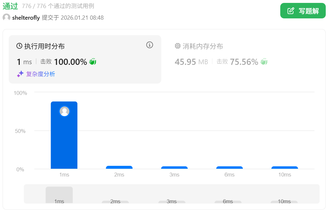Select the 6ms bar in the chart
The image size is (328, 211).
pos(229,167)
